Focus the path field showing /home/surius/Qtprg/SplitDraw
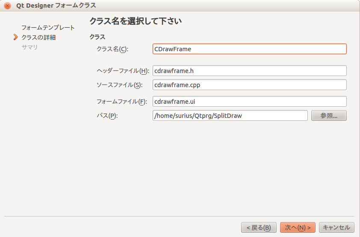Screen dimensions: 360x237 pos(230,116)
